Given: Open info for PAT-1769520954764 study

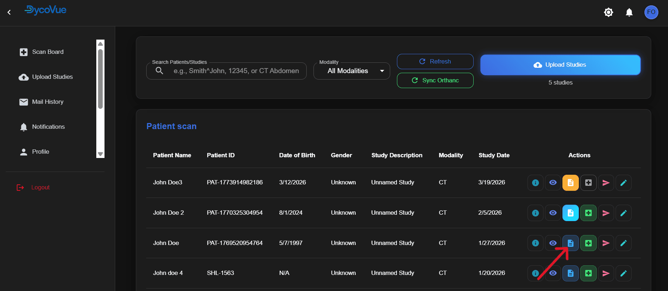Looking at the screenshot, I should (x=535, y=243).
